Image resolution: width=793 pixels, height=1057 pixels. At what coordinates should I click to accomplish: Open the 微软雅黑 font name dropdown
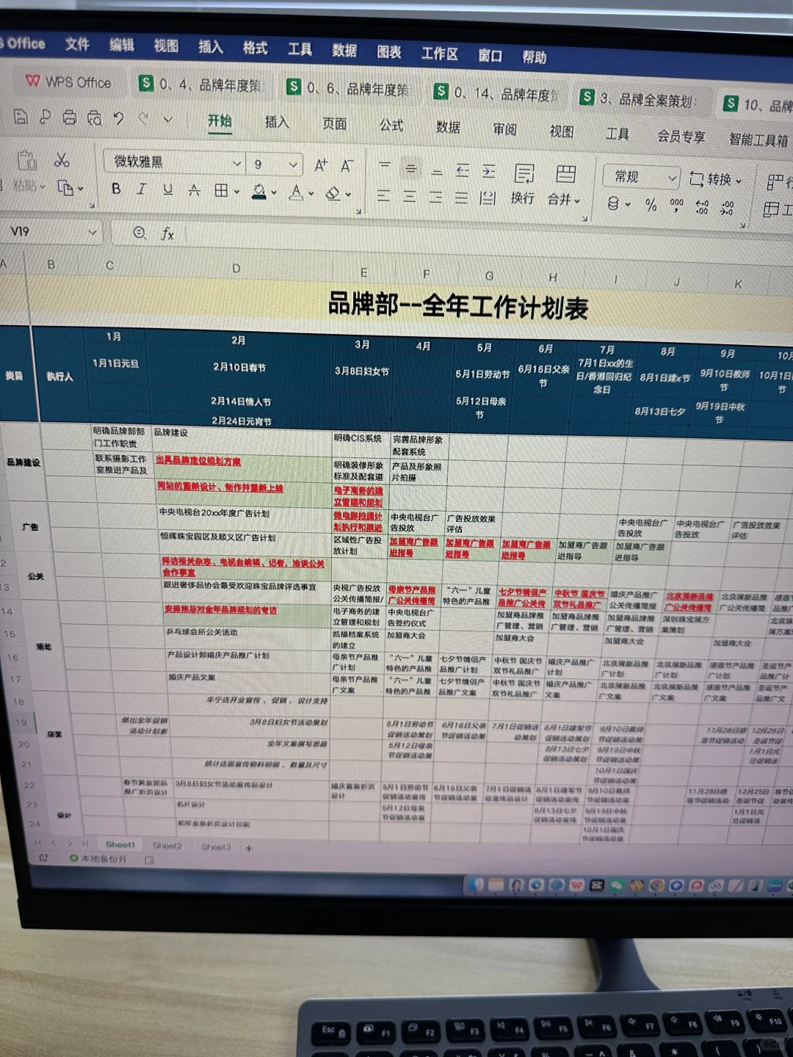(x=236, y=163)
